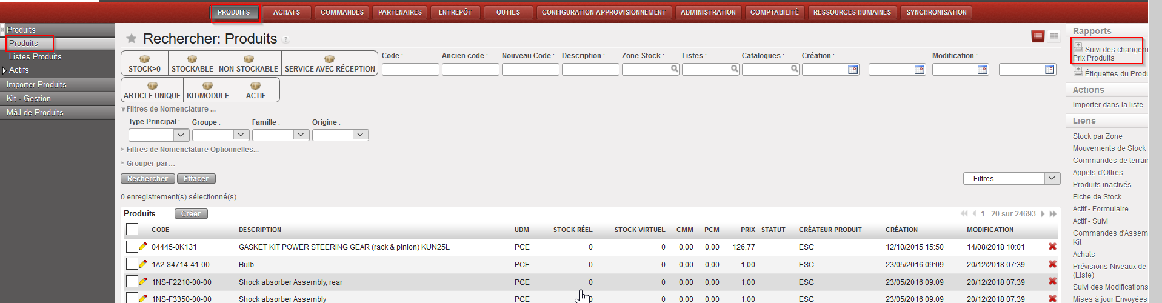Click the Créer button

(x=191, y=214)
